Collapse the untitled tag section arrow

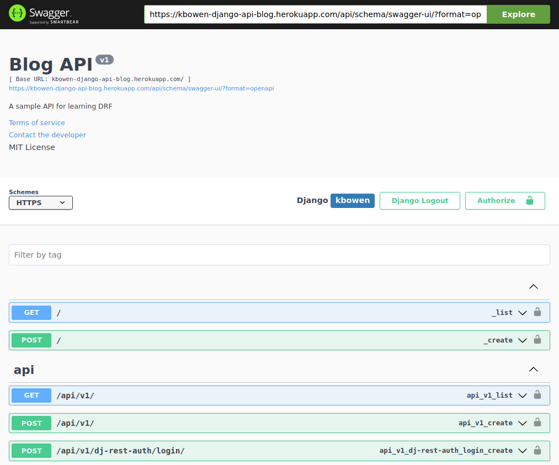(x=533, y=286)
